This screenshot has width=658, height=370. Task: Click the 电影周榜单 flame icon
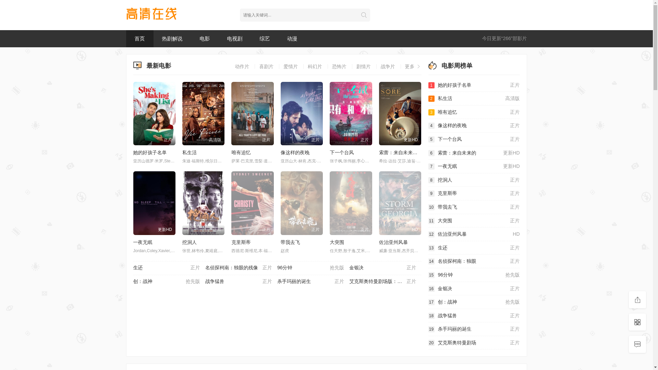pos(432,65)
